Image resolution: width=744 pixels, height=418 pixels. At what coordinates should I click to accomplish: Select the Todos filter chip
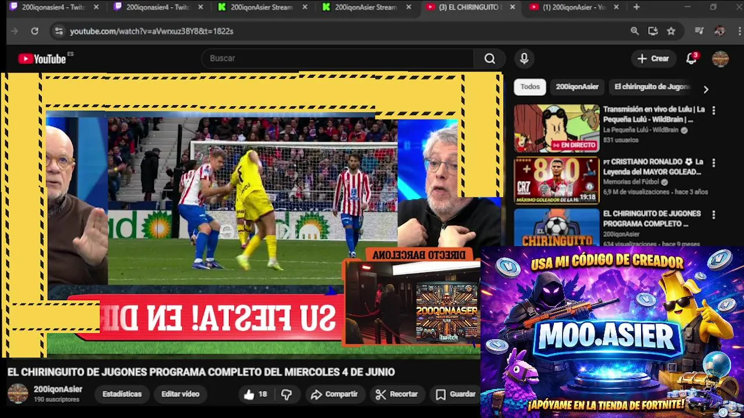(530, 87)
